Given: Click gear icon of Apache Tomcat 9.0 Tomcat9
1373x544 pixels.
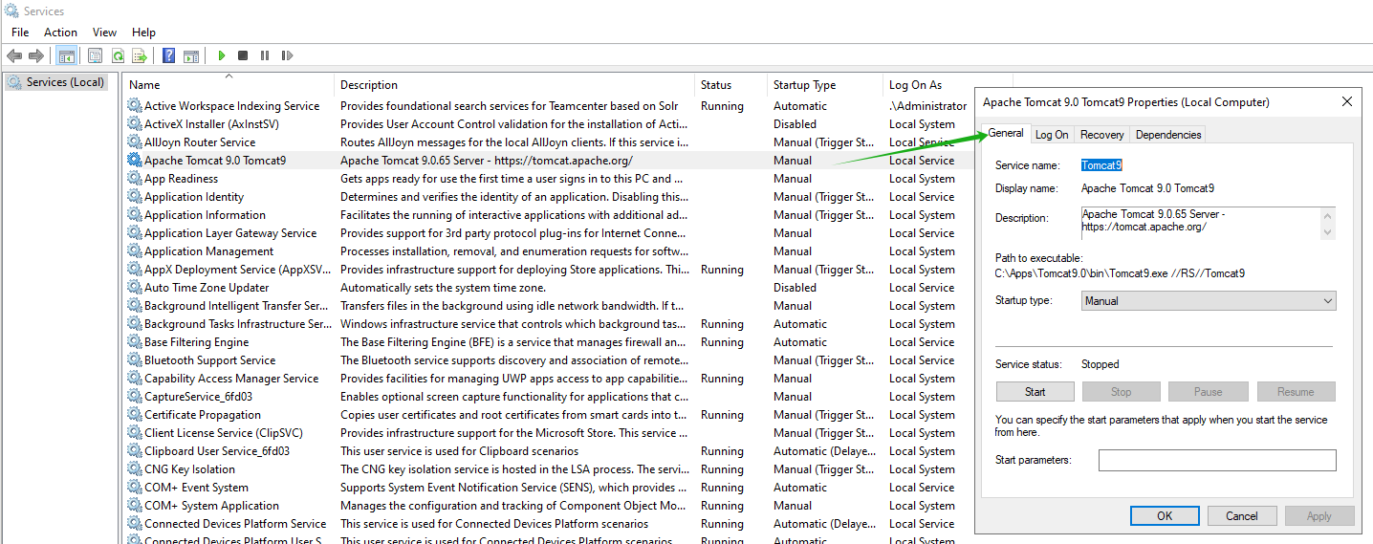Looking at the screenshot, I should tap(135, 161).
